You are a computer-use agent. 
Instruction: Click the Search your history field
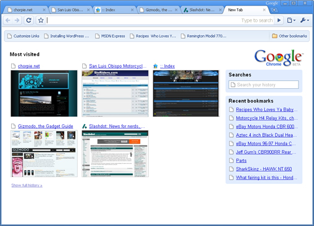[263, 85]
